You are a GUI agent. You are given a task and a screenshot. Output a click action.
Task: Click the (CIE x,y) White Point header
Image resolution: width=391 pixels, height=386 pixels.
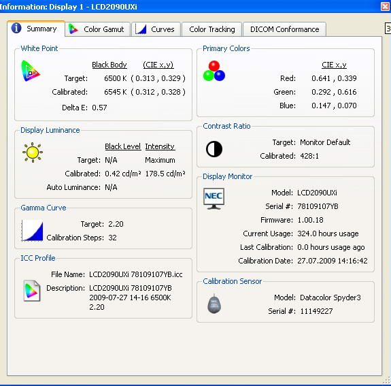[x=158, y=65]
